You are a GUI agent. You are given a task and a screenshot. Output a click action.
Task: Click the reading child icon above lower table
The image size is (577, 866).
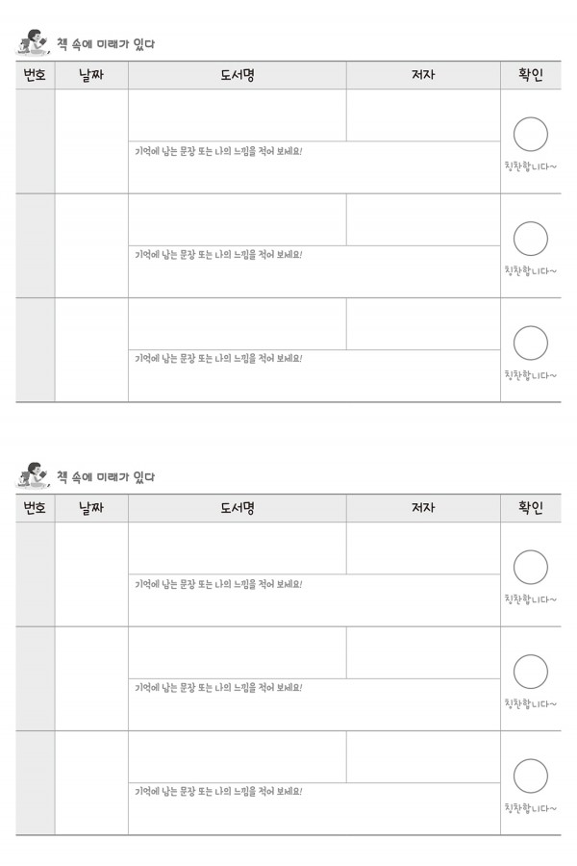(33, 475)
